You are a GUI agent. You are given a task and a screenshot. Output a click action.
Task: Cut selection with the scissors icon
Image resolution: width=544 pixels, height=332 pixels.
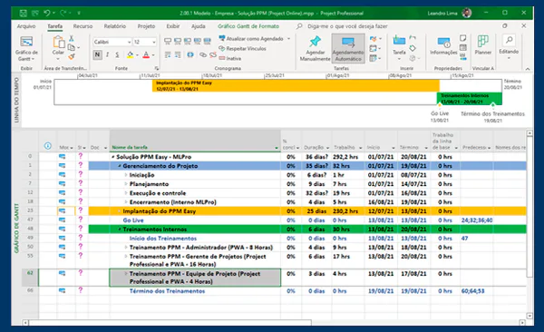tap(72, 38)
